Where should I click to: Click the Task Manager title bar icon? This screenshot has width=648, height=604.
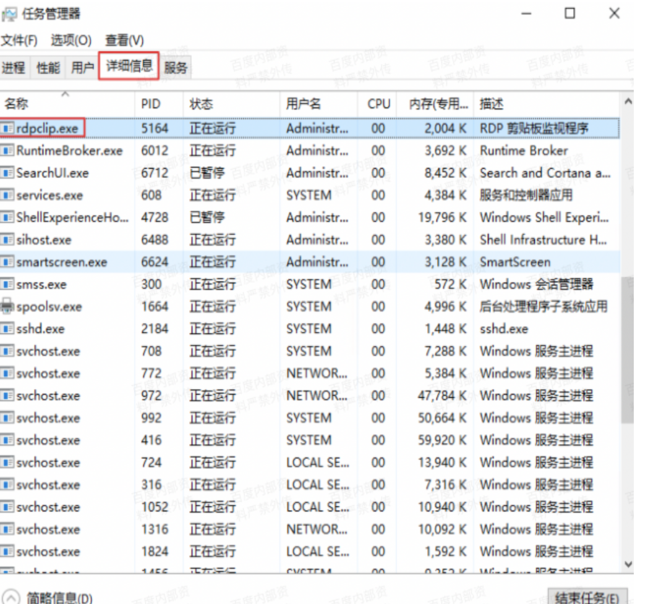click(x=9, y=14)
